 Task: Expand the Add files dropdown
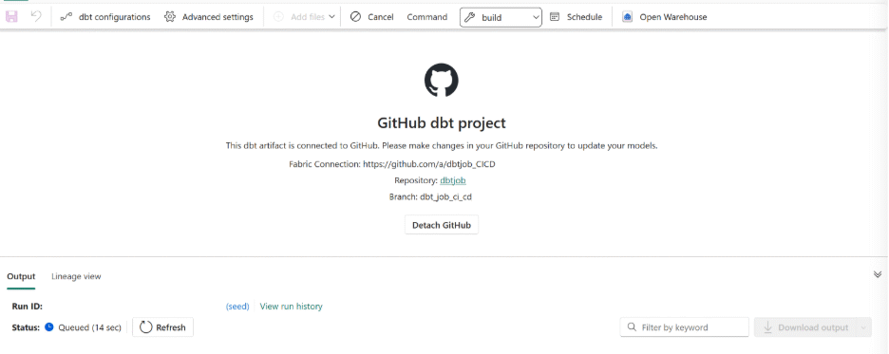tap(331, 17)
